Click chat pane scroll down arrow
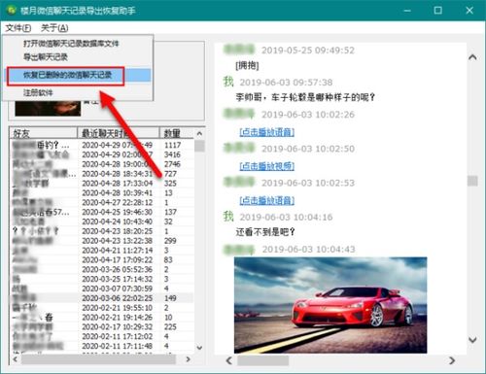 coord(472,339)
